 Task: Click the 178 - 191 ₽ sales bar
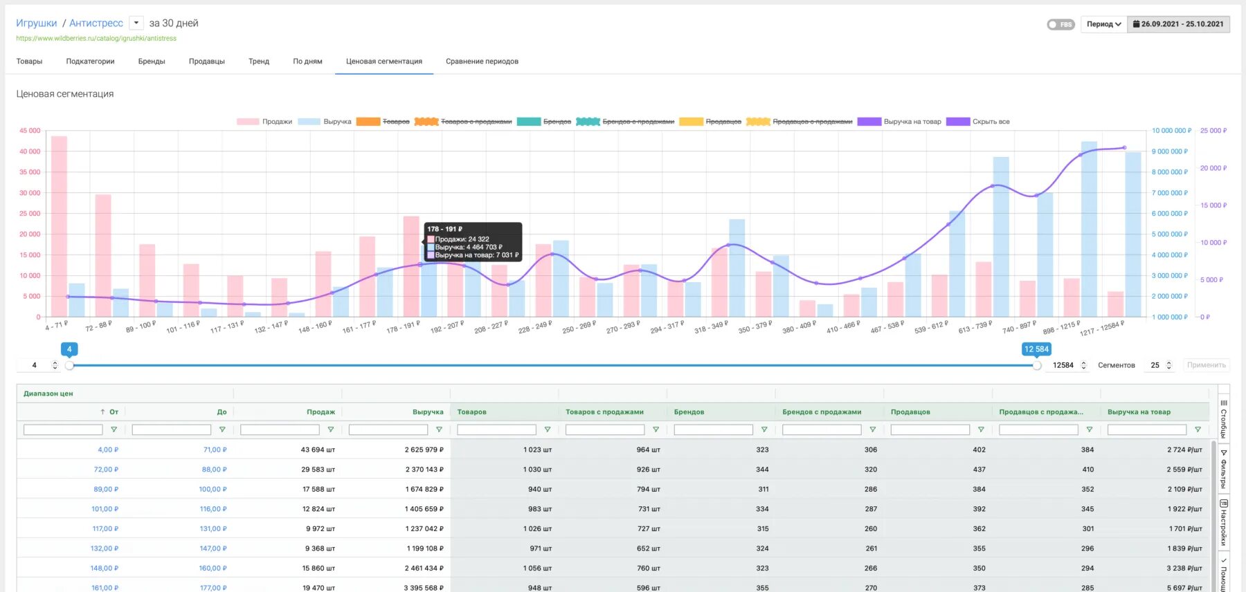[411, 266]
